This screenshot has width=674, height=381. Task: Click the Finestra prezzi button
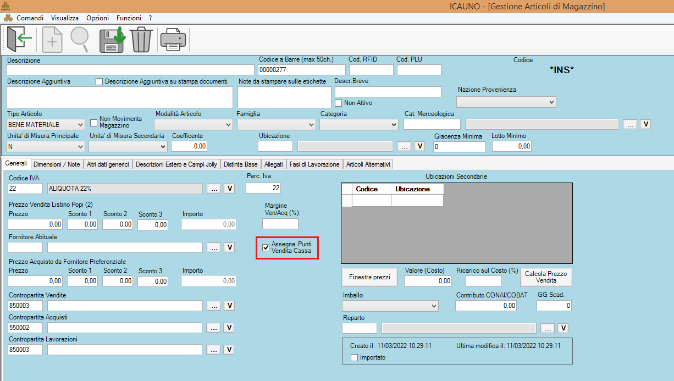(369, 277)
